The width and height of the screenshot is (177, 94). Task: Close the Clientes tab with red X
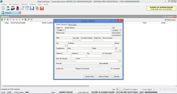tap(20, 13)
